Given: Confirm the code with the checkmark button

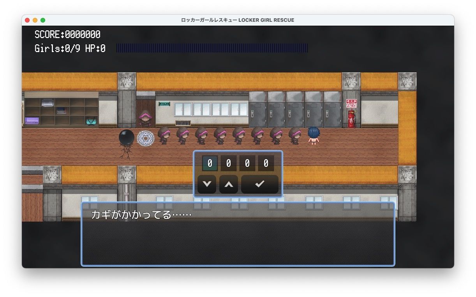Looking at the screenshot, I should coord(259,184).
